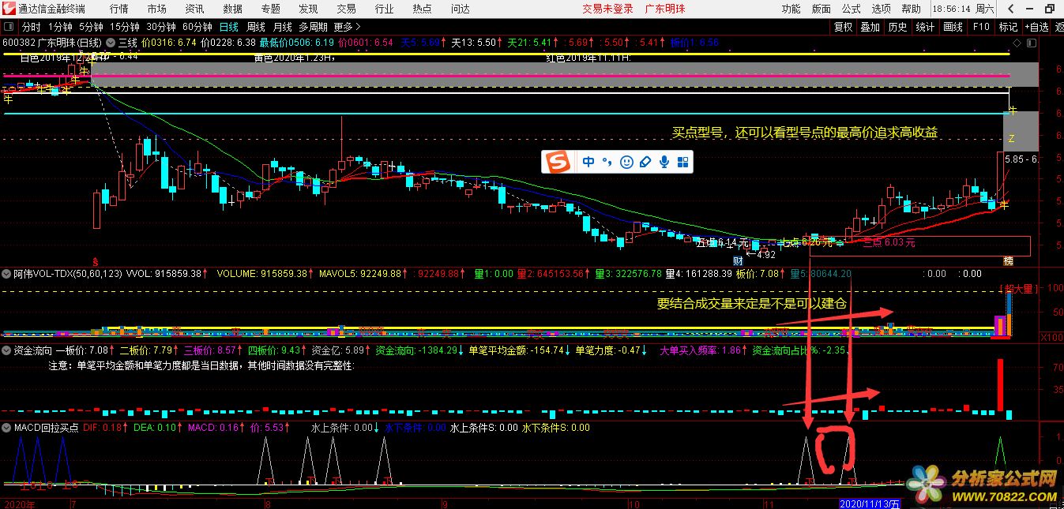This screenshot has width=1064, height=509.
Task: Click the clock showing 18:56:14 周六
Action: pyautogui.click(x=964, y=9)
